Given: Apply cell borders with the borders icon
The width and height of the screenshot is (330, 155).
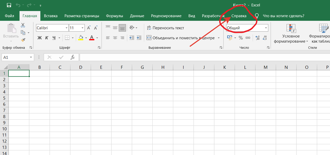Looking at the screenshot, I should [67, 38].
